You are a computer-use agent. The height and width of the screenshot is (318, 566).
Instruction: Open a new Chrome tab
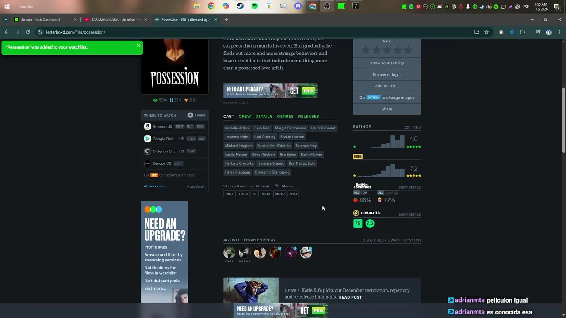pyautogui.click(x=226, y=19)
